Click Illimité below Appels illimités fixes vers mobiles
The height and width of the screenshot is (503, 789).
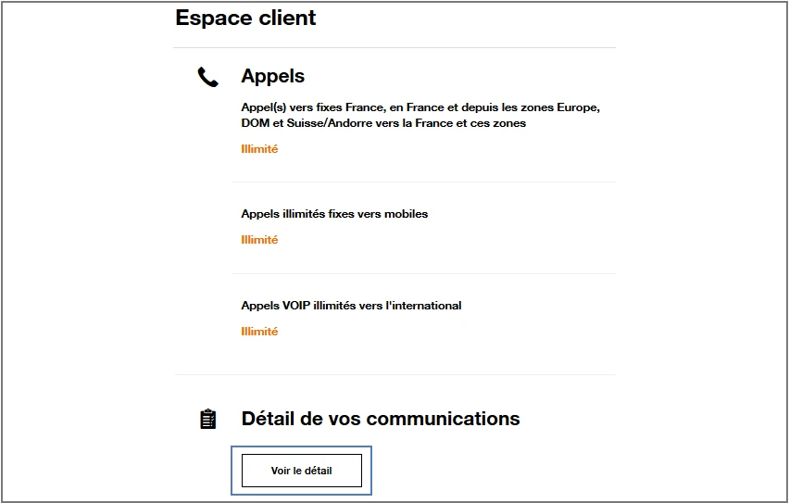[x=259, y=240]
